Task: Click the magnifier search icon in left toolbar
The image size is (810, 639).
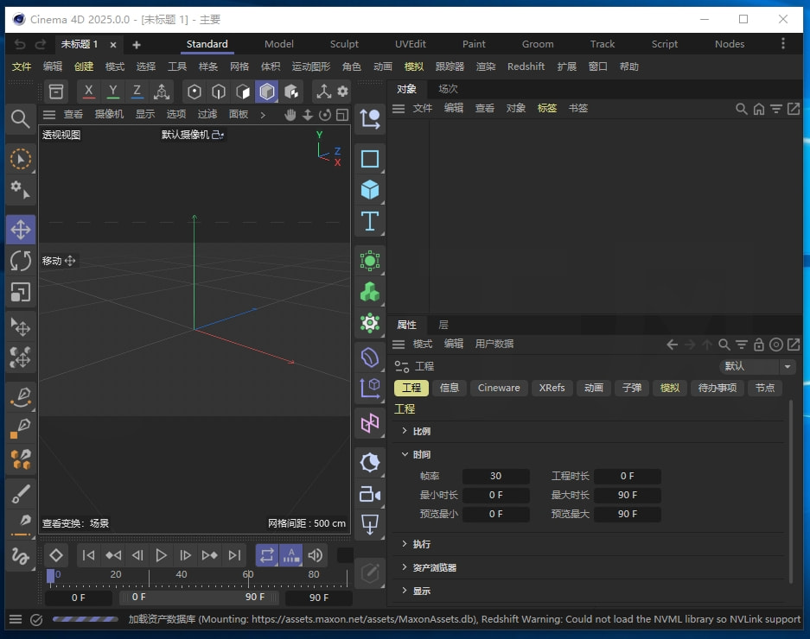Action: [20, 119]
